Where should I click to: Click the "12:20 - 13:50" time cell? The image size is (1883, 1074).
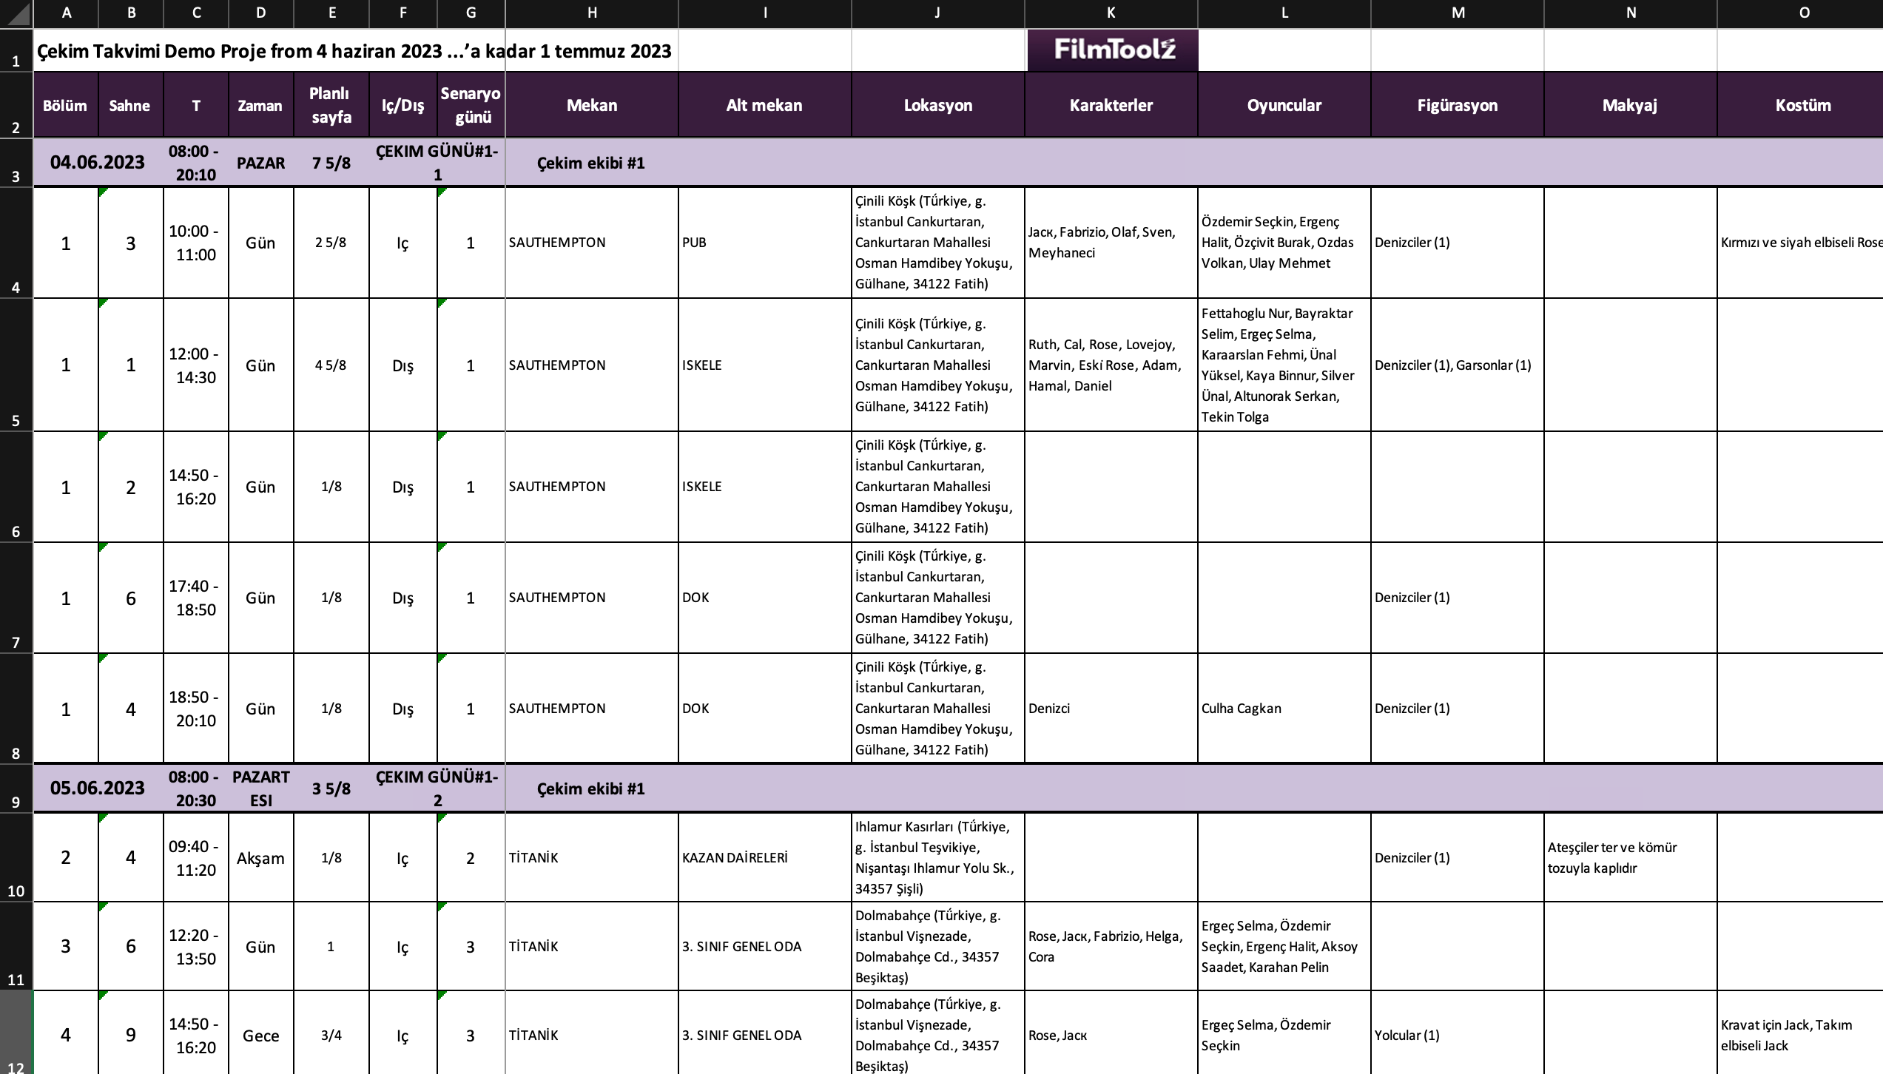click(195, 947)
